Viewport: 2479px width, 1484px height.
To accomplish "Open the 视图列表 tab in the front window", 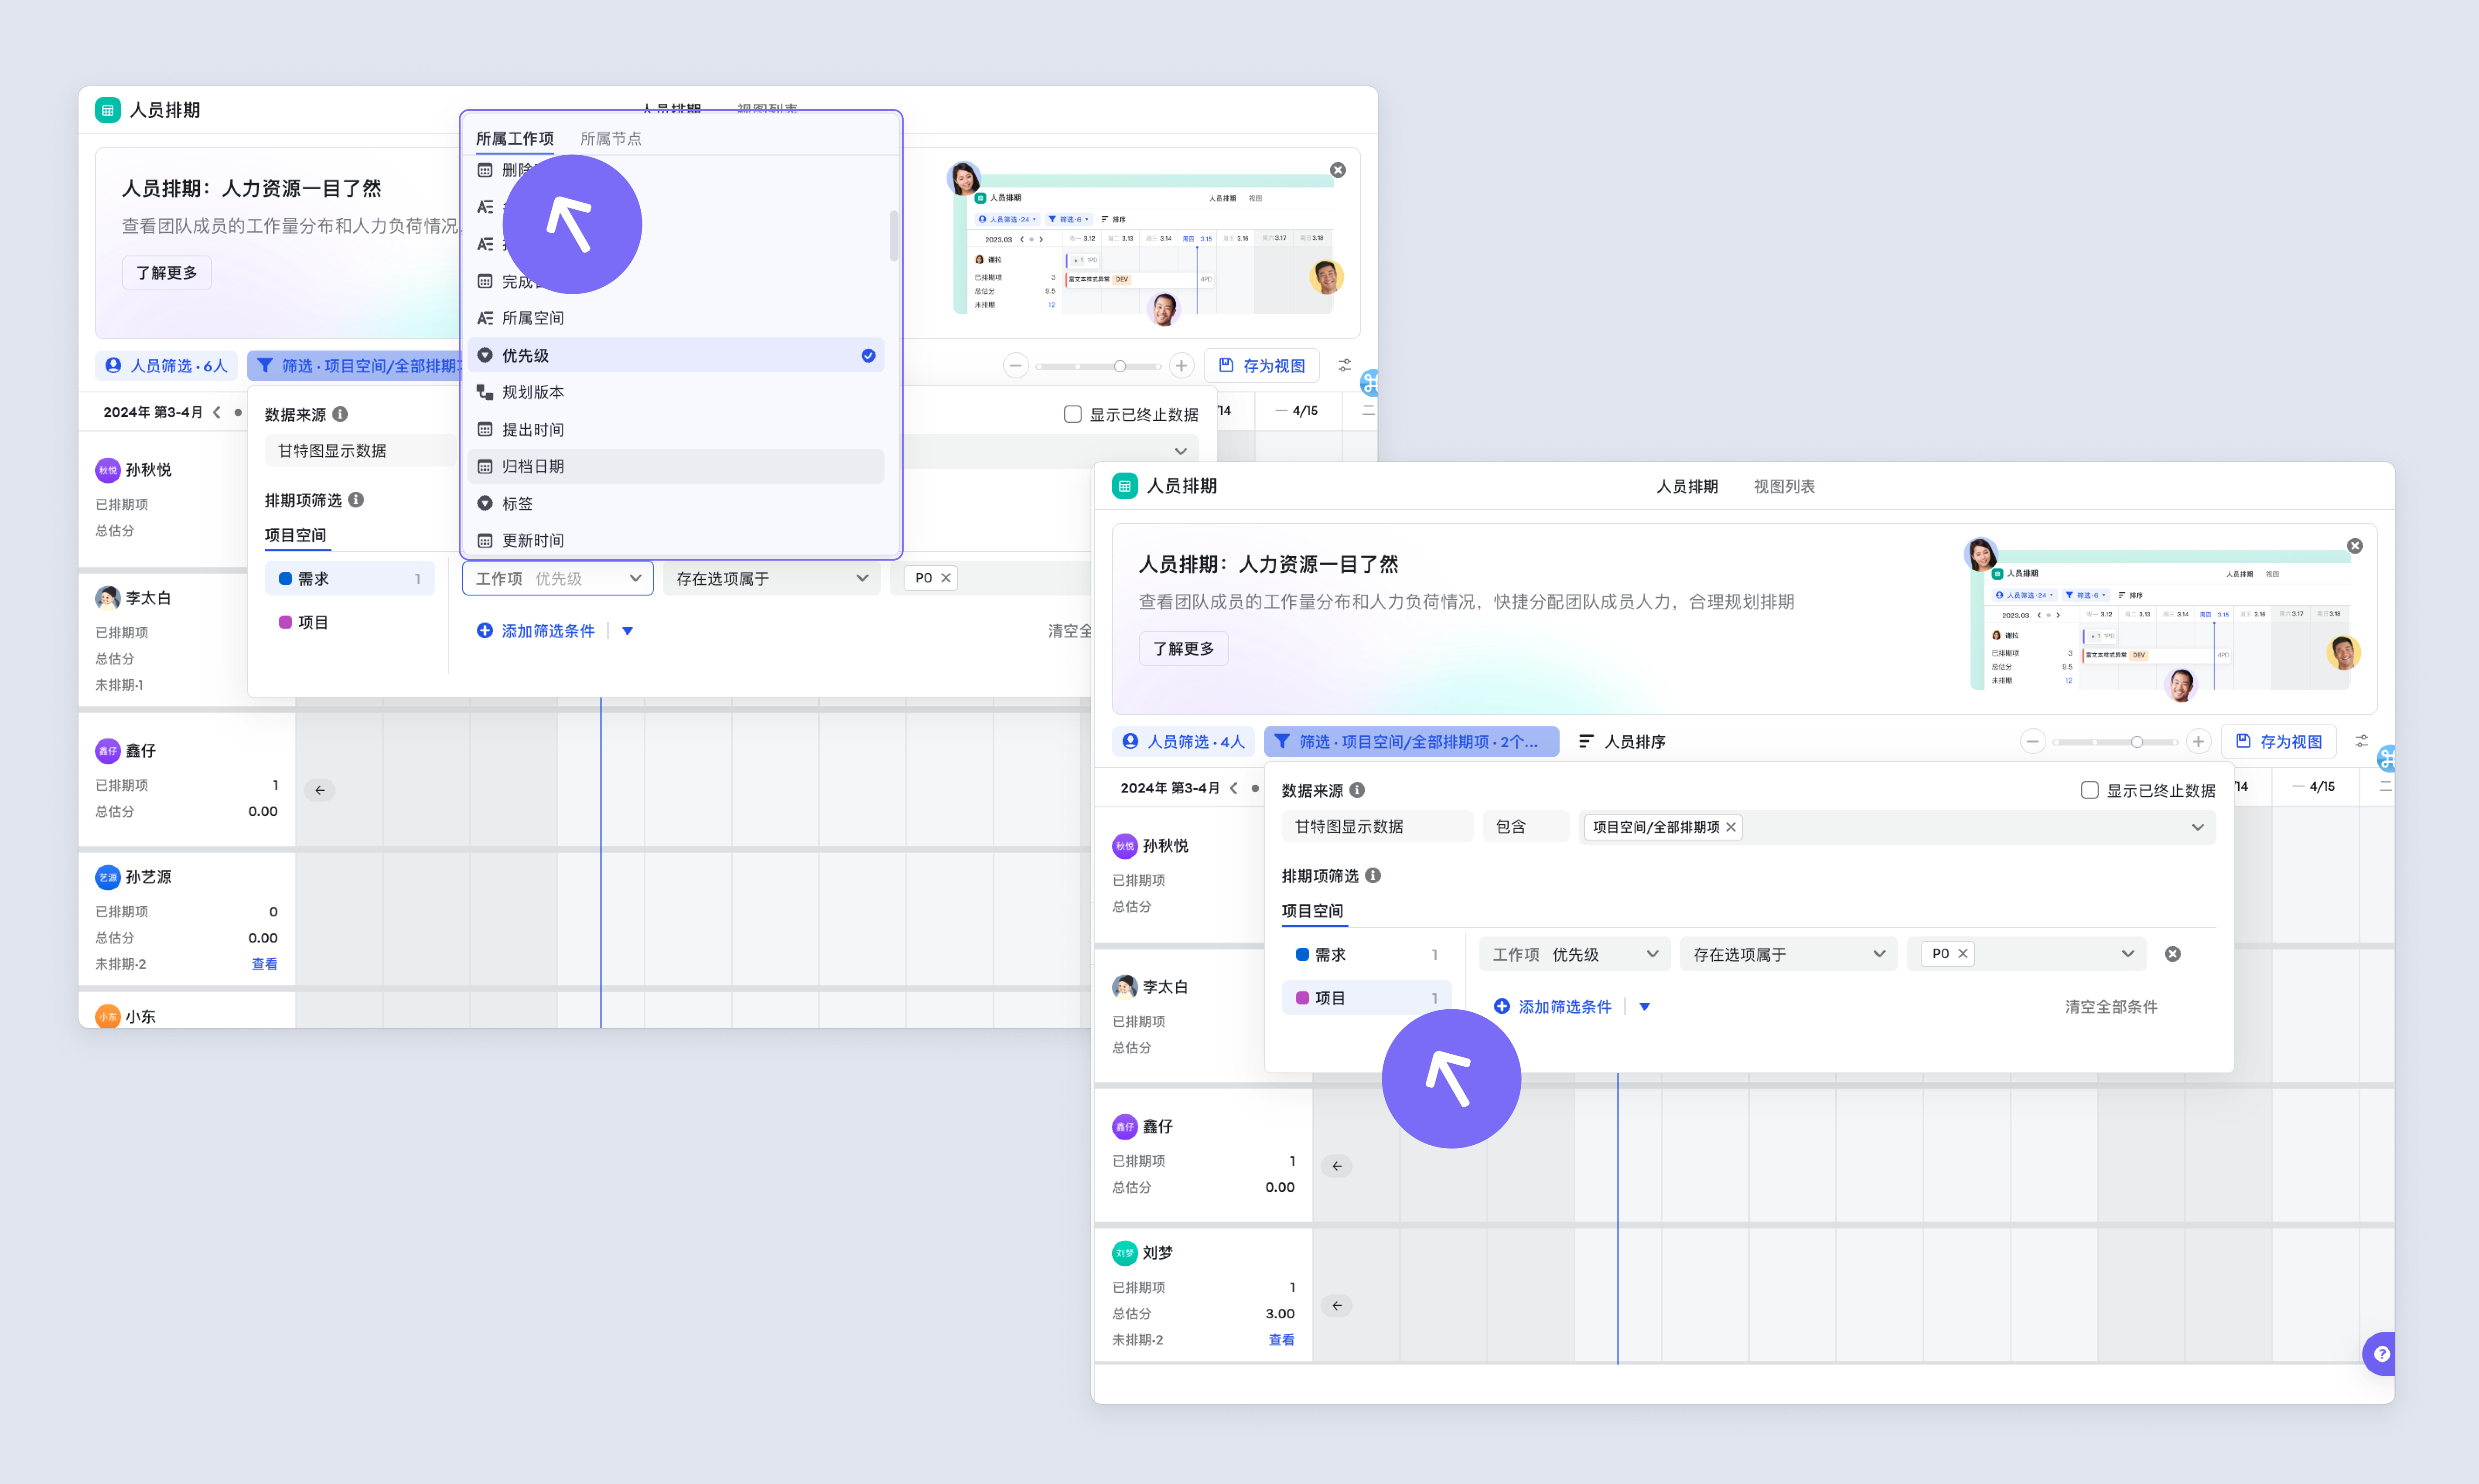I will [1785, 486].
